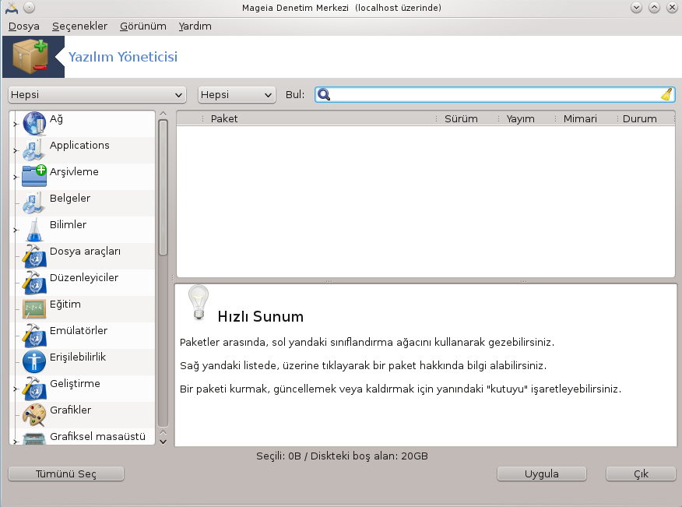Click the category list scrollbar thumb

click(x=163, y=188)
